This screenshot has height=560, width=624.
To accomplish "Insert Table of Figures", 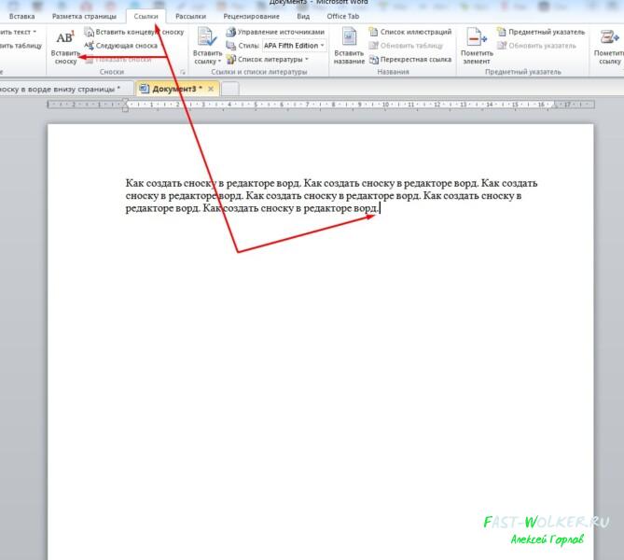I will click(x=410, y=32).
